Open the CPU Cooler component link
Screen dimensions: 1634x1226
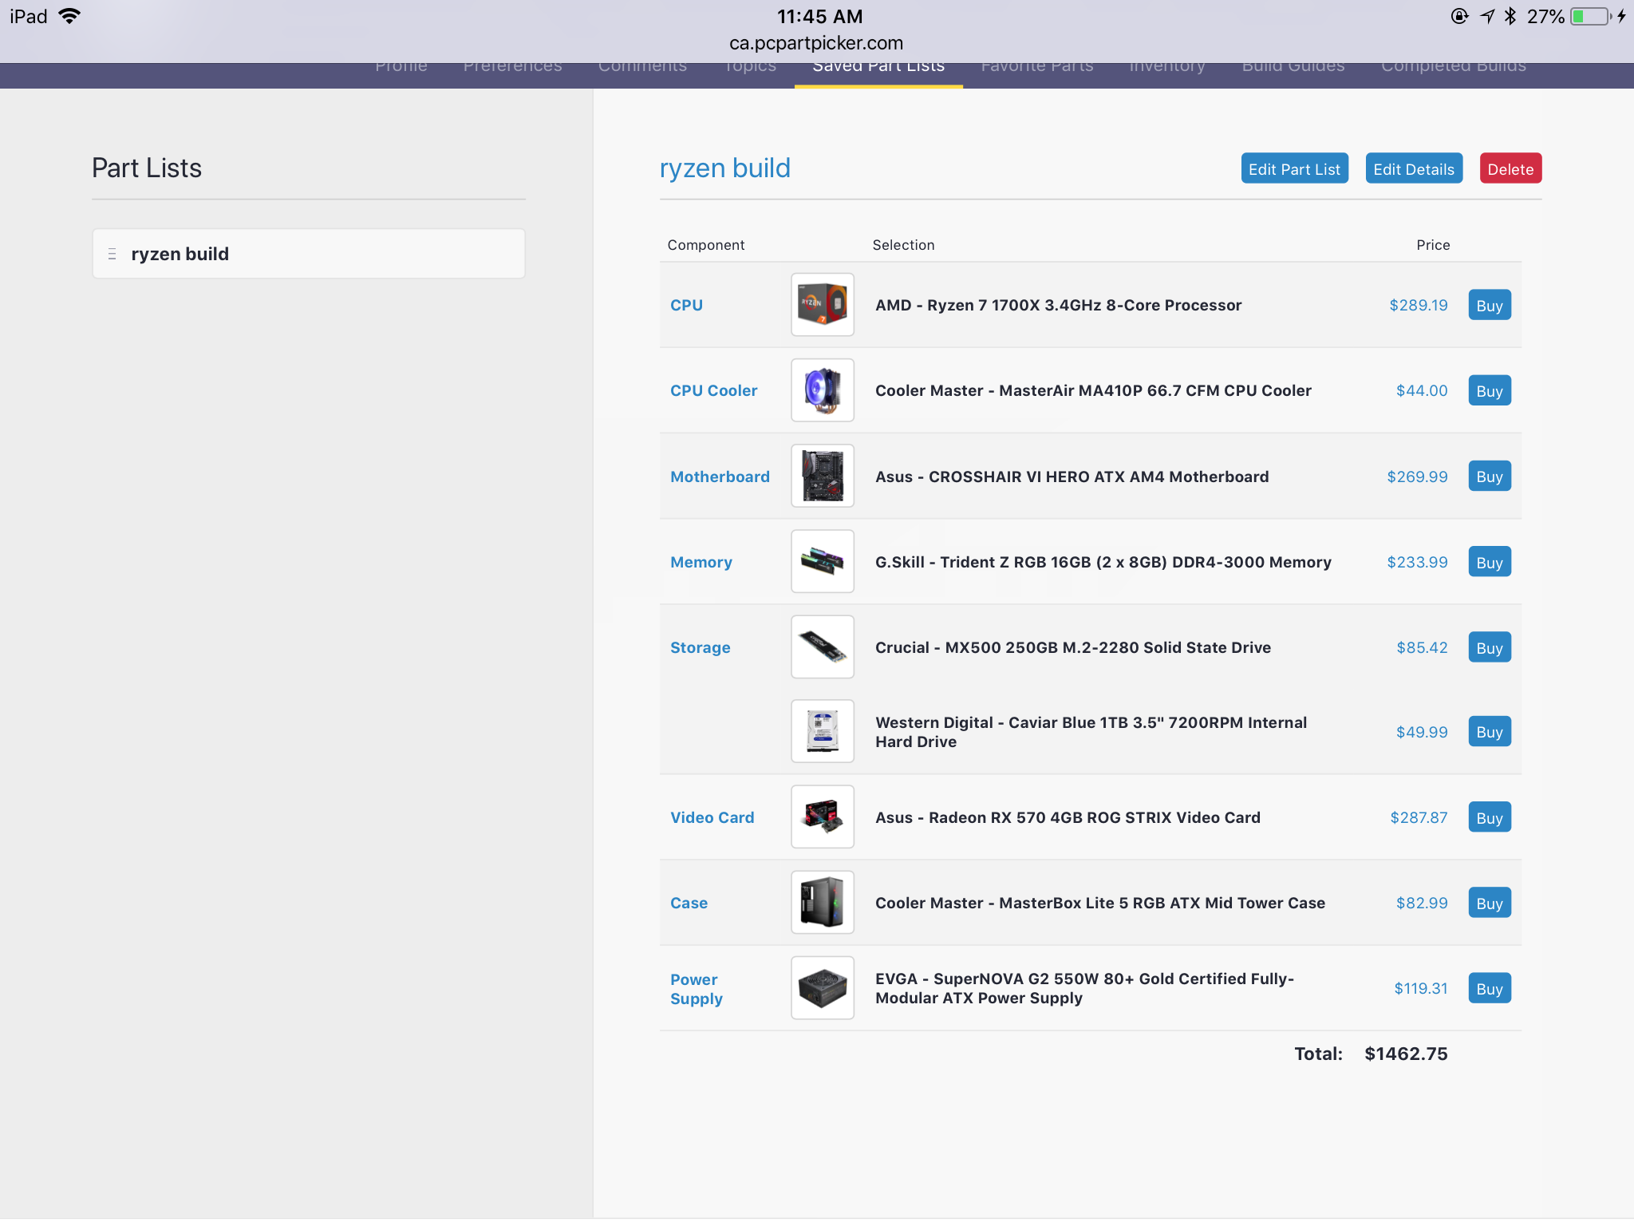click(x=713, y=390)
